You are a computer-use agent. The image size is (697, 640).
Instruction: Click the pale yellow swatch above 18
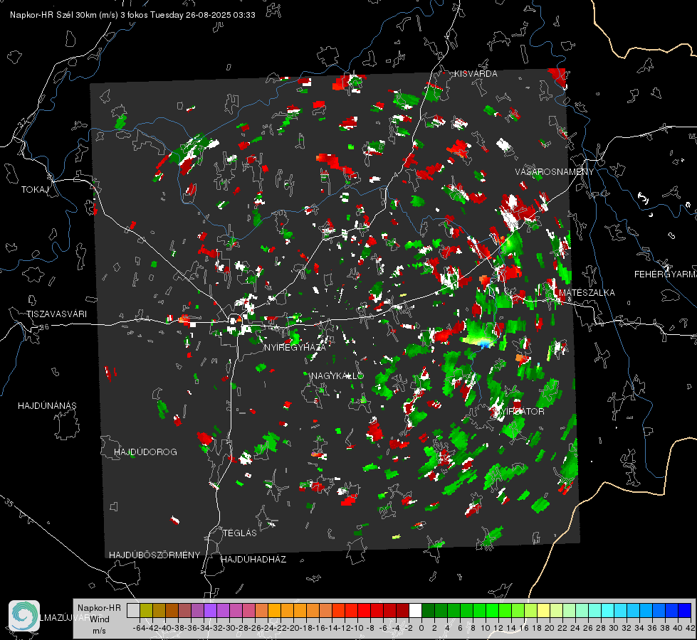click(x=543, y=610)
